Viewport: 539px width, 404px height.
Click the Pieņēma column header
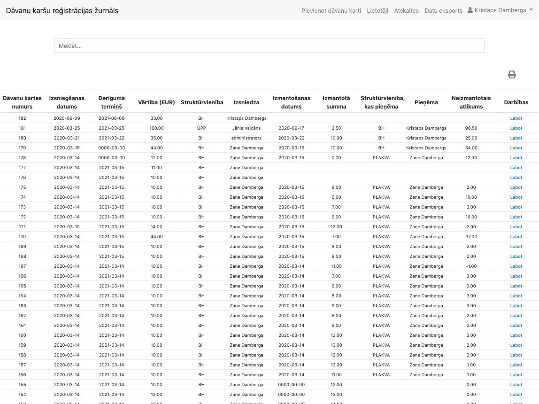pos(426,102)
